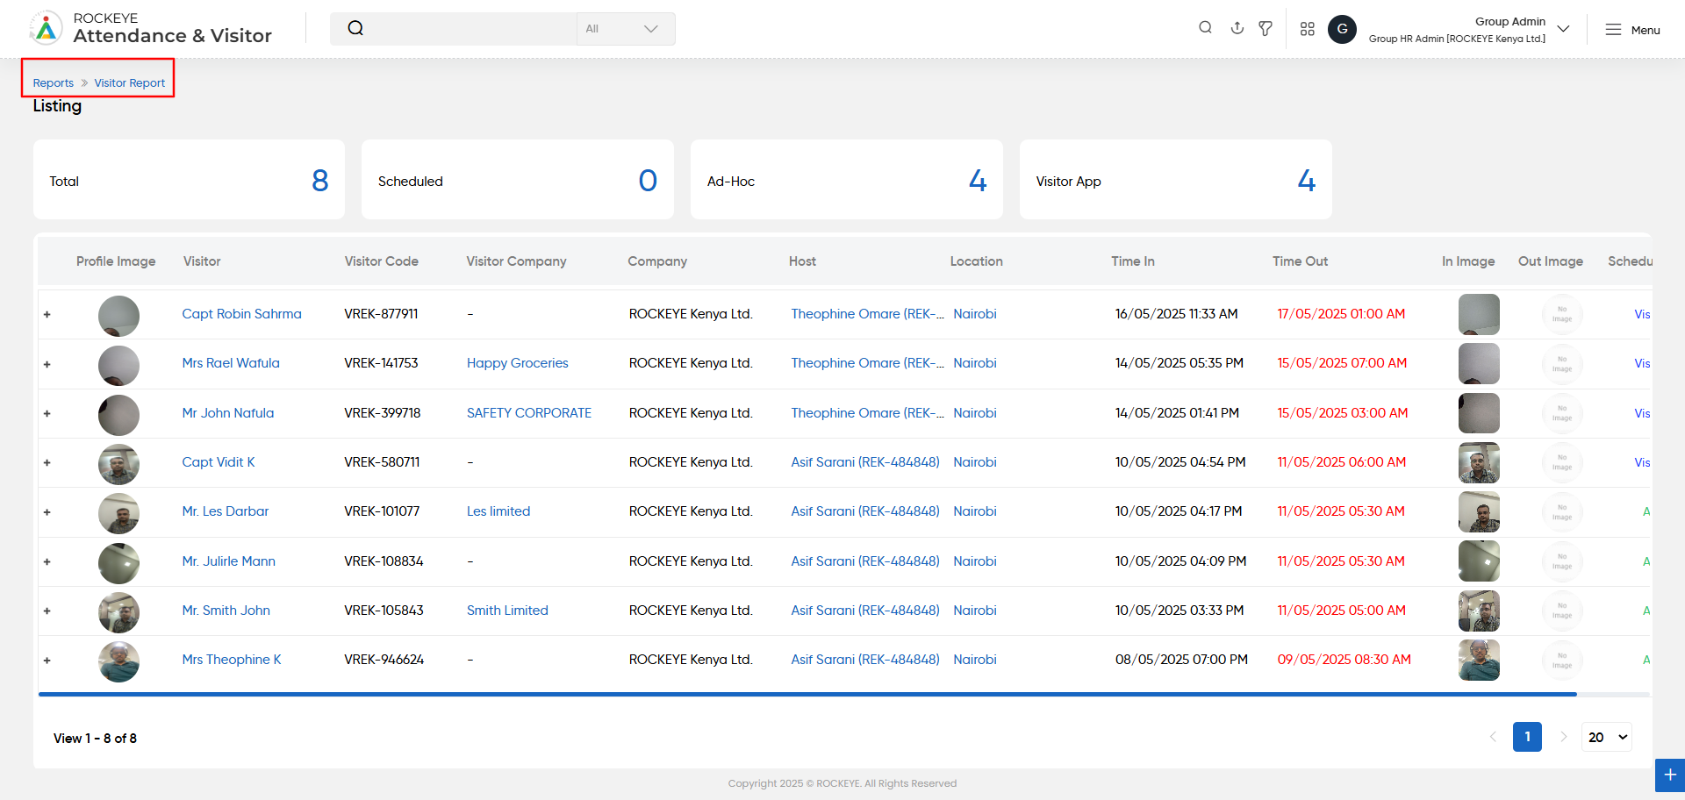The height and width of the screenshot is (800, 1685).
Task: Sort by the Location column header
Action: coord(976,261)
